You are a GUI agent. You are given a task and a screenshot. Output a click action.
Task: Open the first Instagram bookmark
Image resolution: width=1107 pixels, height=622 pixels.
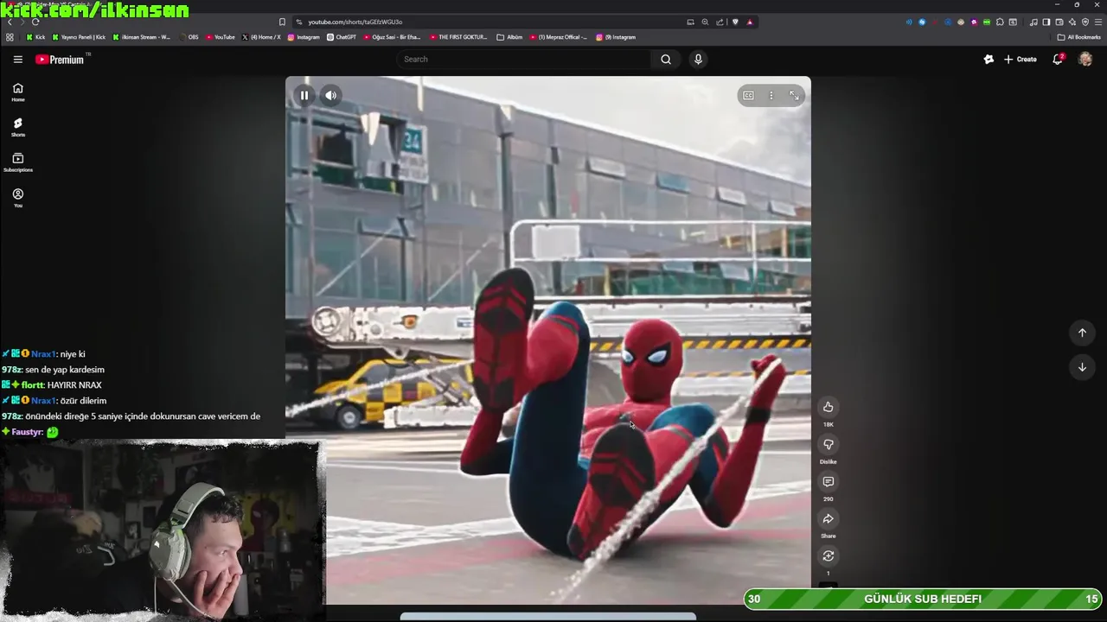pyautogui.click(x=304, y=37)
